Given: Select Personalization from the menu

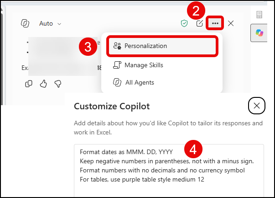Looking at the screenshot, I should pyautogui.click(x=162, y=46).
